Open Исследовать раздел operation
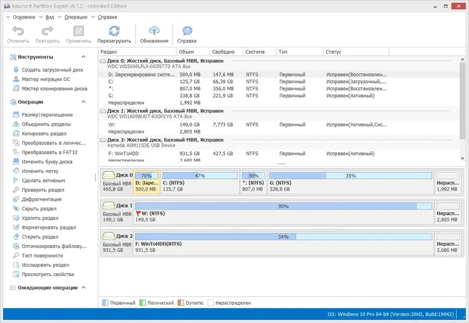Image resolution: width=469 pixels, height=323 pixels. [45, 265]
